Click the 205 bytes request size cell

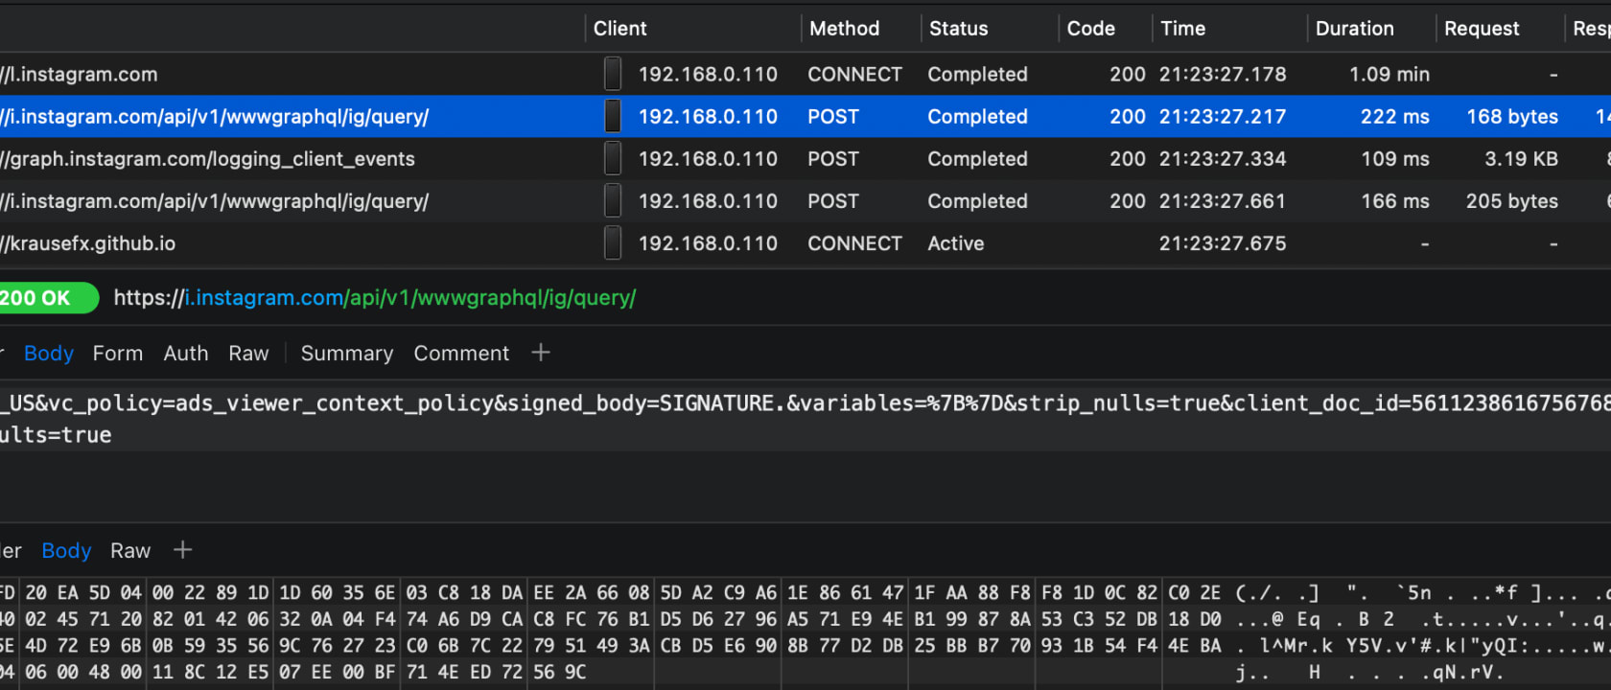[1512, 201]
